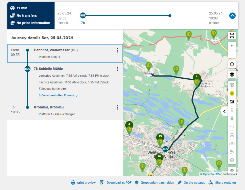Zoom out on the map
Image resolution: width=245 pixels, height=190 pixels.
(x=232, y=54)
